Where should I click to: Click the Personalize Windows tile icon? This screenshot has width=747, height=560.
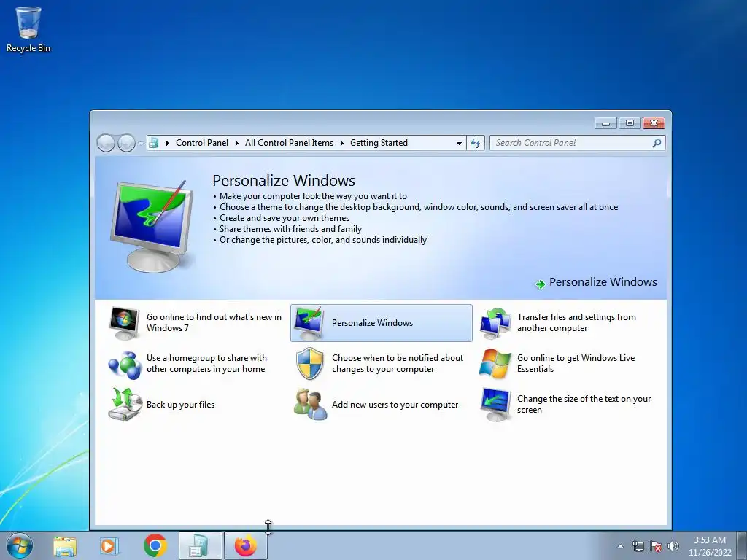tap(309, 323)
